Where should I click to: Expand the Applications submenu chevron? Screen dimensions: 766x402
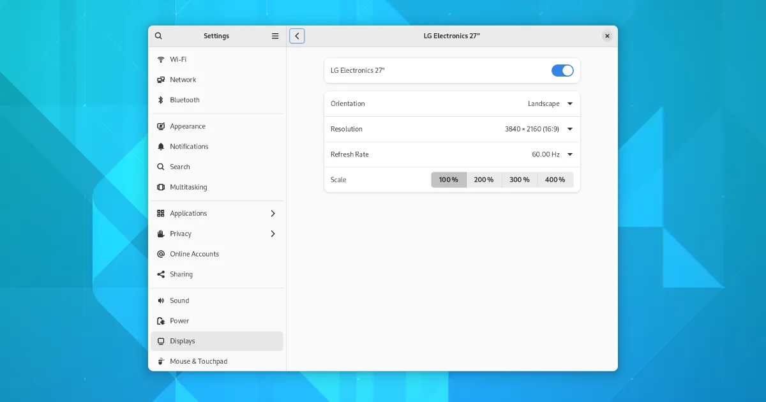[273, 214]
